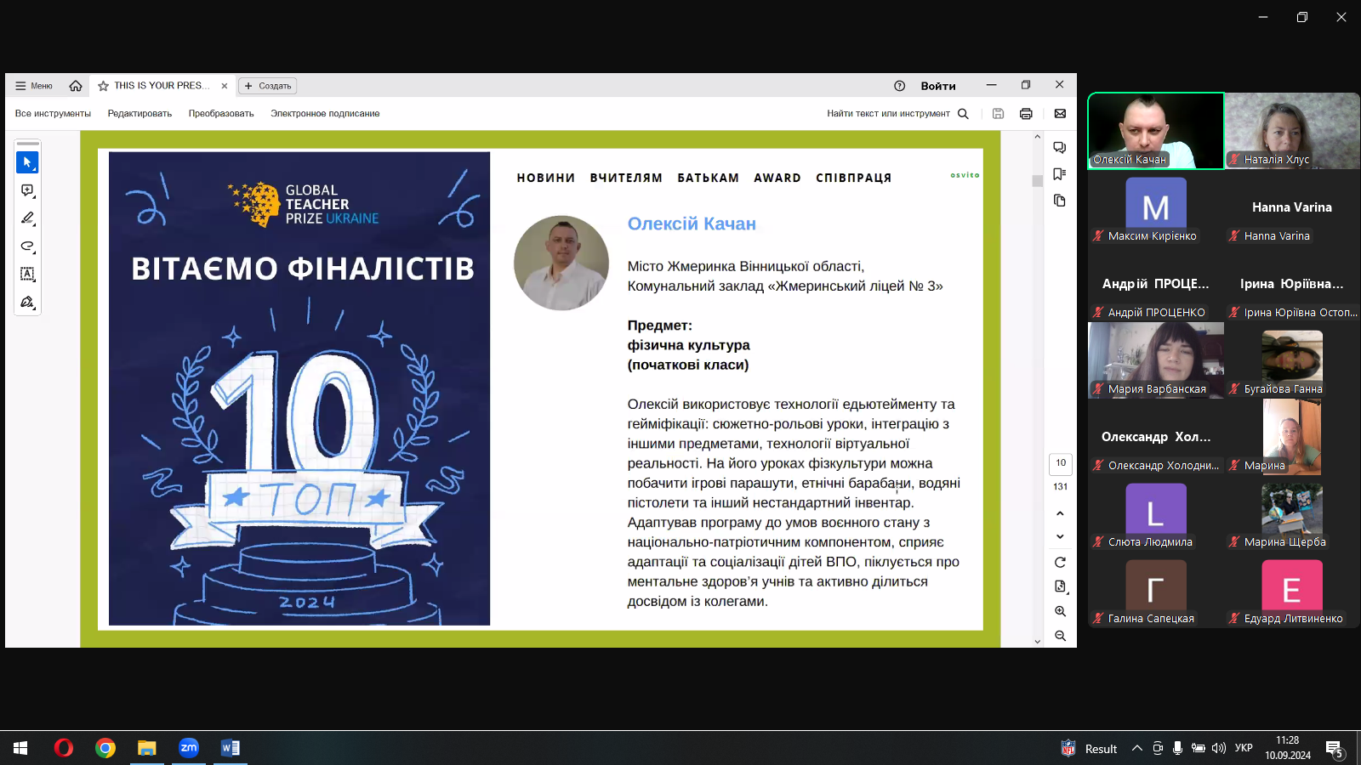
Task: Show hidden system tray icons
Action: coord(1136,748)
